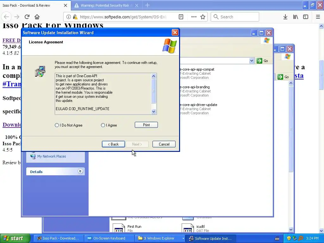Switch to Isso Pack - Download & Review tab

31,5
